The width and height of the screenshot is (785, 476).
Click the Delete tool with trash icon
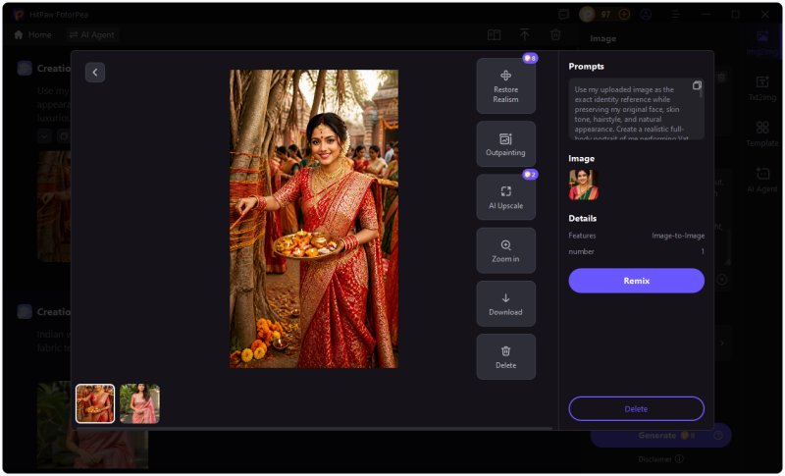505,357
